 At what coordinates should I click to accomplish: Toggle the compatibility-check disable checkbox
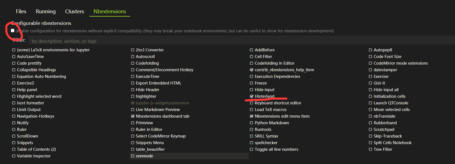pyautogui.click(x=13, y=31)
